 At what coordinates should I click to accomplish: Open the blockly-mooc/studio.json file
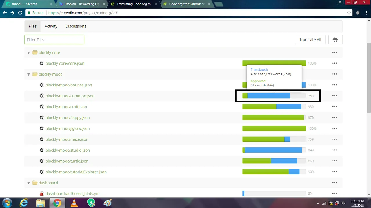(68, 150)
